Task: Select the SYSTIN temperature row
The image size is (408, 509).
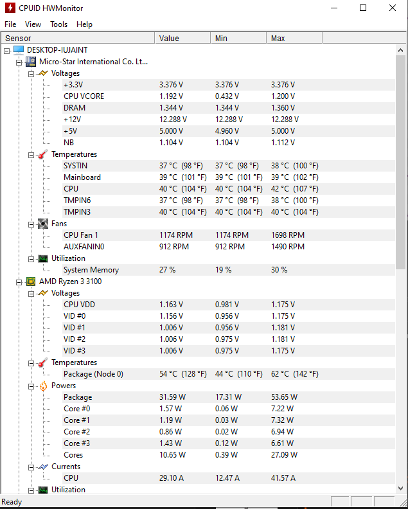Action: tap(229, 166)
